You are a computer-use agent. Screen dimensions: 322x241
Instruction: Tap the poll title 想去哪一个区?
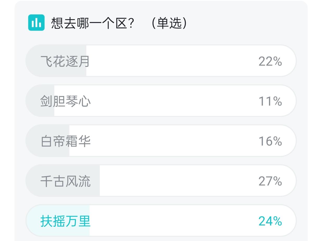[x=93, y=23]
